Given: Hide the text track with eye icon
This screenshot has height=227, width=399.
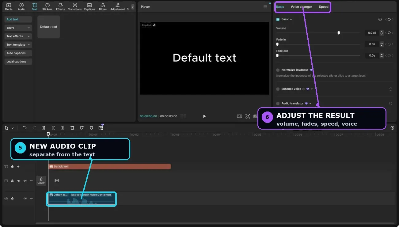Looking at the screenshot, I should 19,167.
